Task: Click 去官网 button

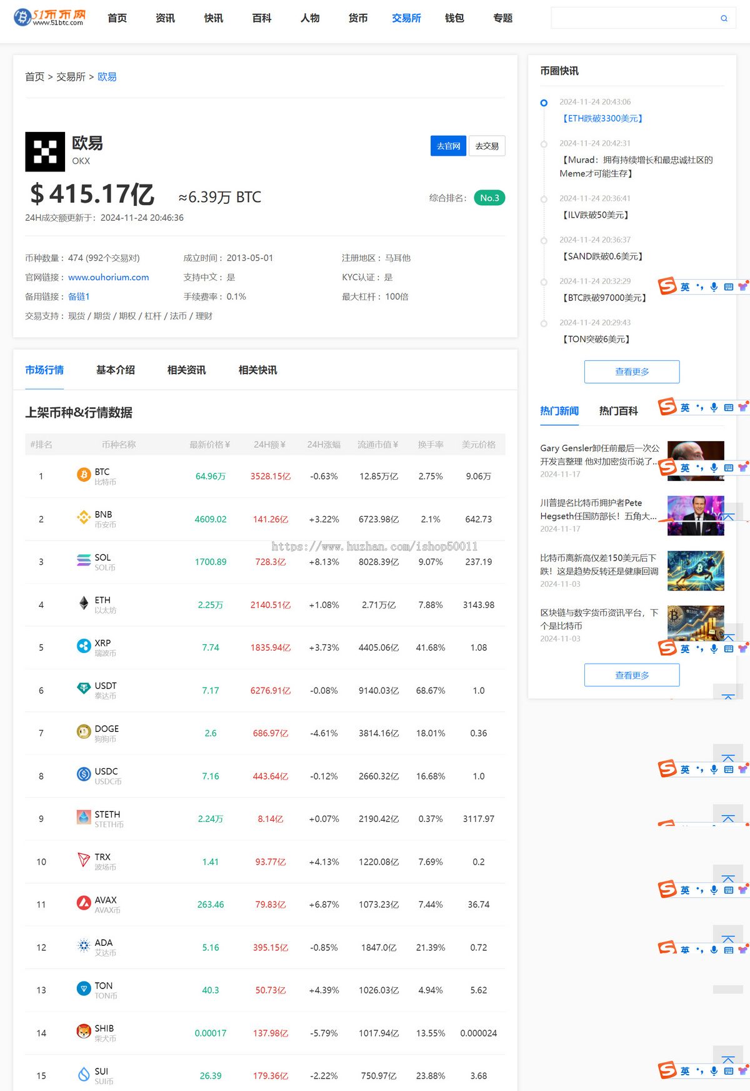Action: (448, 146)
